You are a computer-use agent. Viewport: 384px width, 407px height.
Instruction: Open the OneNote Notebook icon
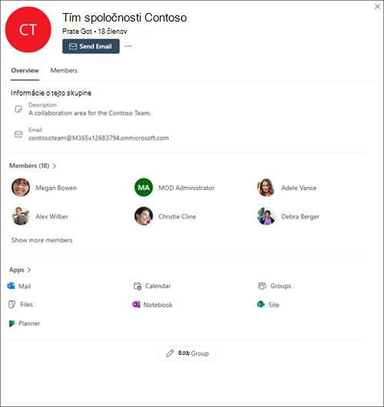coord(136,305)
